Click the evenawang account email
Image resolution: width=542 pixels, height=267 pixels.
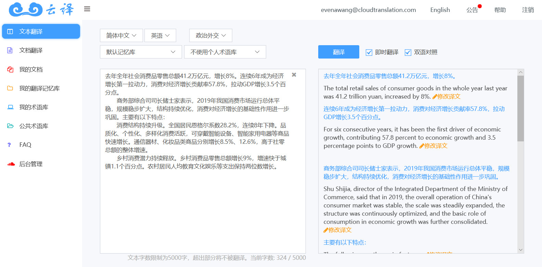[369, 10]
